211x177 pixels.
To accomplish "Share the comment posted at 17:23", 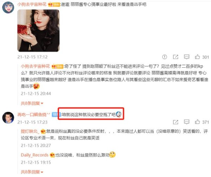I will coord(175,122).
